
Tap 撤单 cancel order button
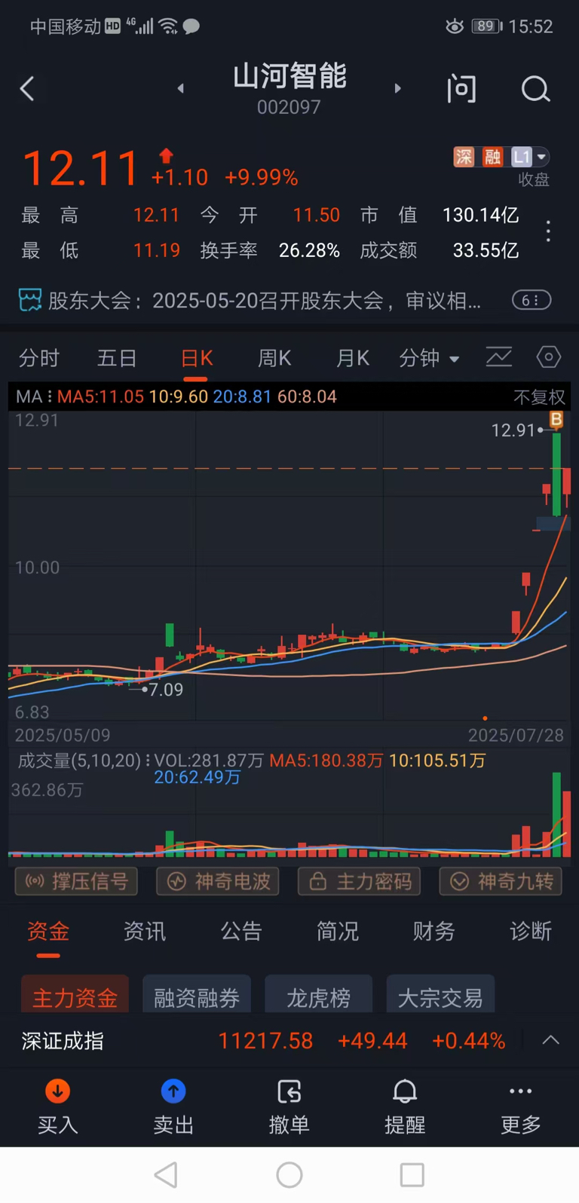point(289,1107)
